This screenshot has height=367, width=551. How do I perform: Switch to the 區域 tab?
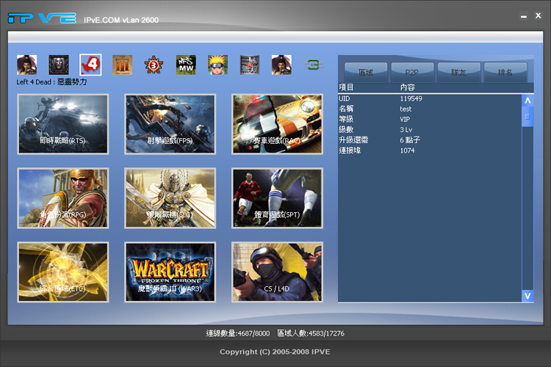[366, 72]
